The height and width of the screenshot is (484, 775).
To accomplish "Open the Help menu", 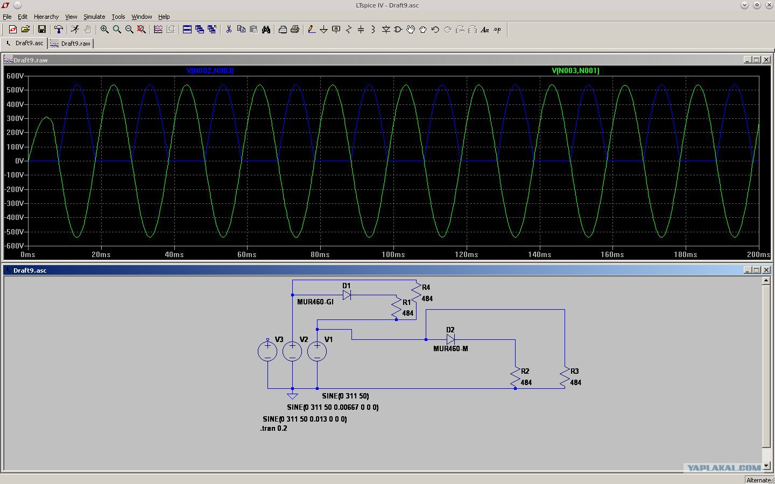I will point(164,17).
